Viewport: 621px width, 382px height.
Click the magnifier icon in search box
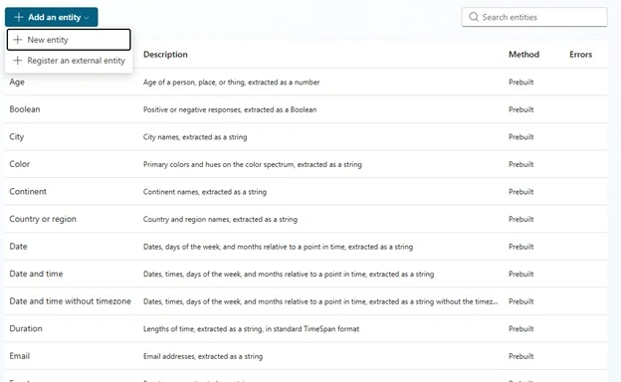coord(474,17)
